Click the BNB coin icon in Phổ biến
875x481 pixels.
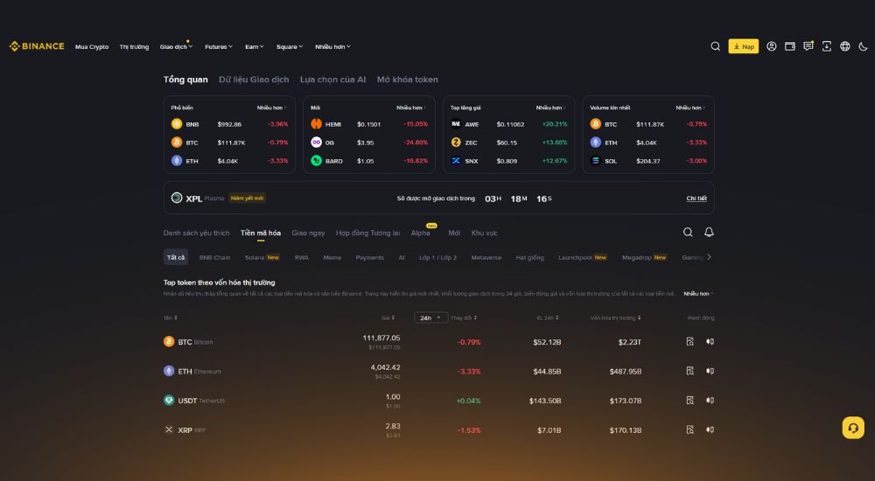point(177,124)
